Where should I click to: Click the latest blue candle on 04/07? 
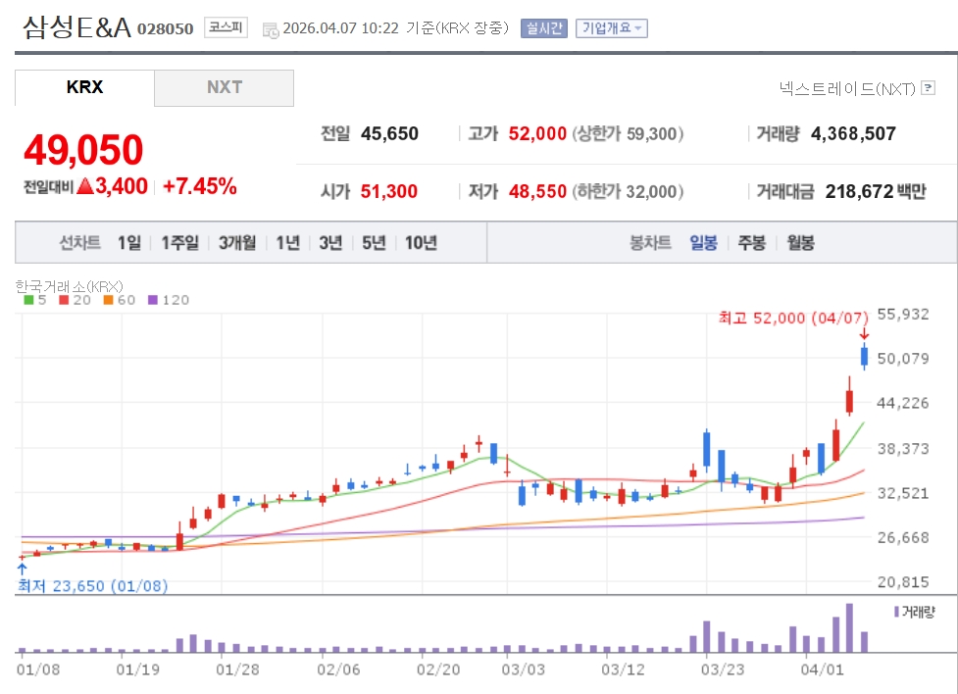tap(864, 357)
